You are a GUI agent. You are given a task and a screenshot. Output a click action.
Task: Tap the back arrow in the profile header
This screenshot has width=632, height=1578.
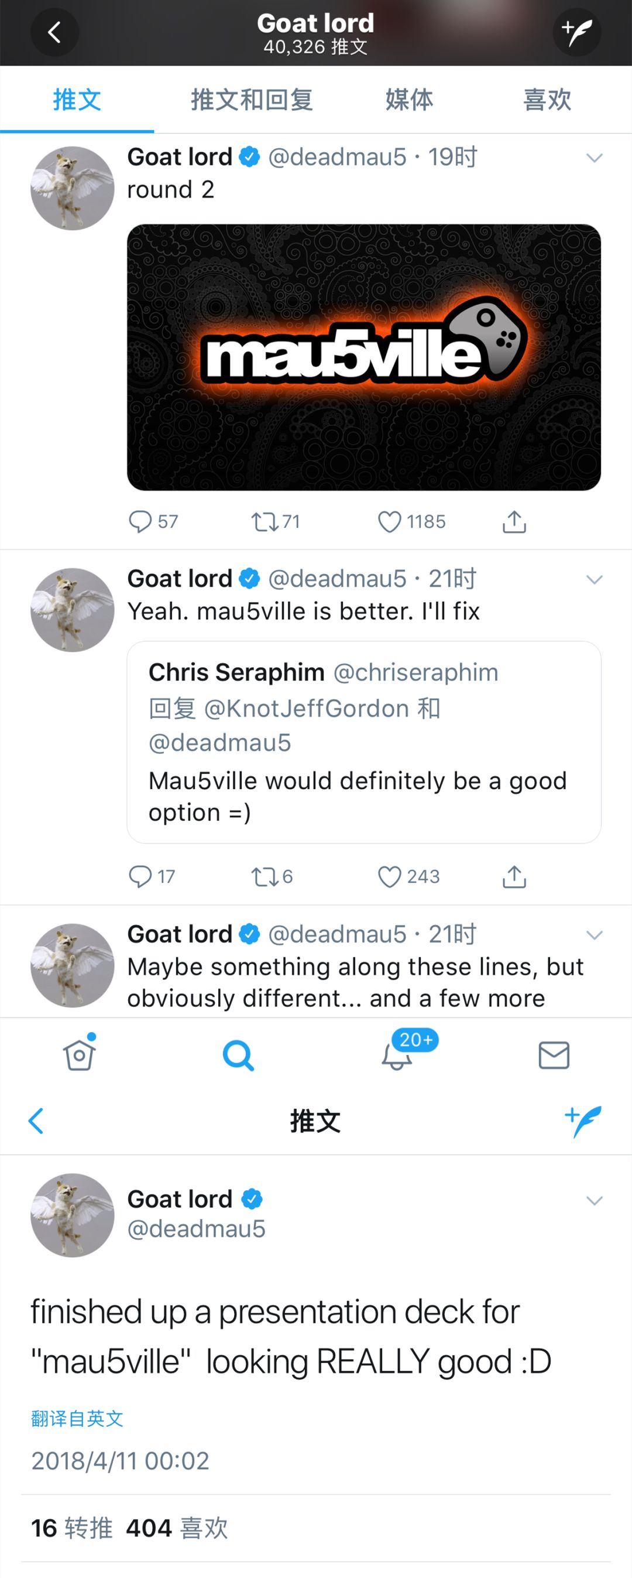[54, 32]
